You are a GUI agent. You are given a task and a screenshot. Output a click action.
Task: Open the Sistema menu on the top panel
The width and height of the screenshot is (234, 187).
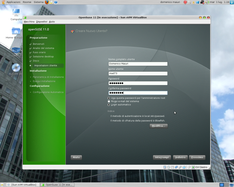pyautogui.click(x=39, y=2)
